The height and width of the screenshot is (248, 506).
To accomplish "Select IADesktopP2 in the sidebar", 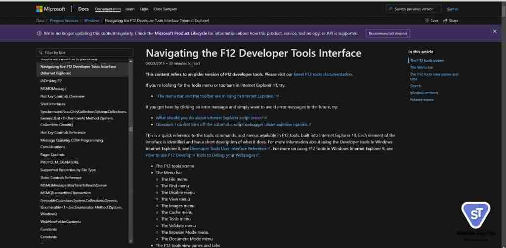I will (x=51, y=81).
